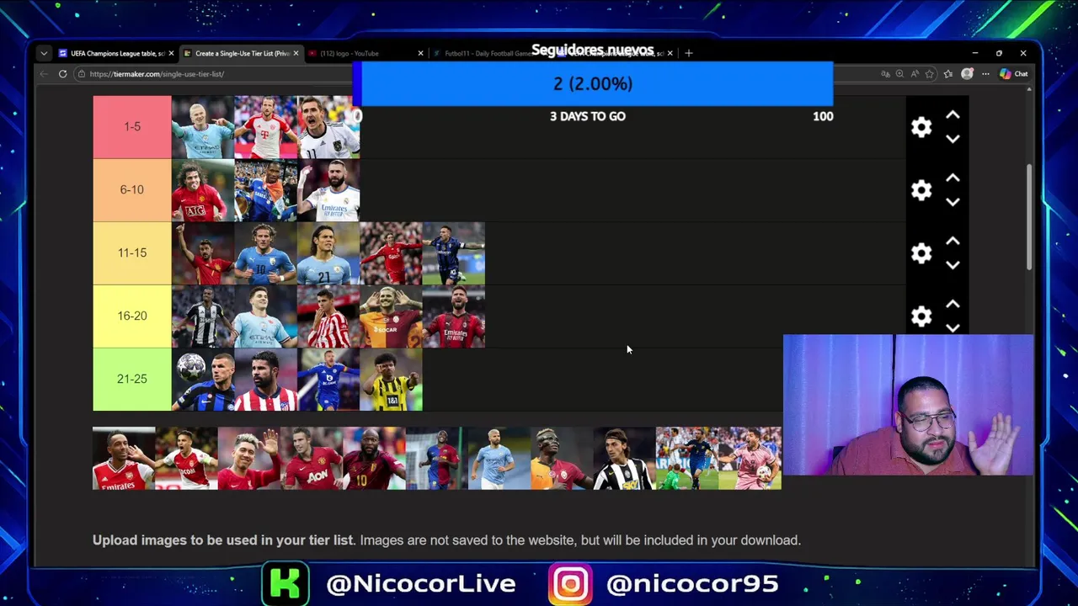Screen dimensions: 1078x606
Task: Move the 11-15 tier row down
Action: tap(953, 266)
